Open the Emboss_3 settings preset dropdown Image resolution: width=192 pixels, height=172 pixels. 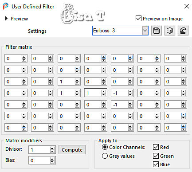(x=145, y=31)
